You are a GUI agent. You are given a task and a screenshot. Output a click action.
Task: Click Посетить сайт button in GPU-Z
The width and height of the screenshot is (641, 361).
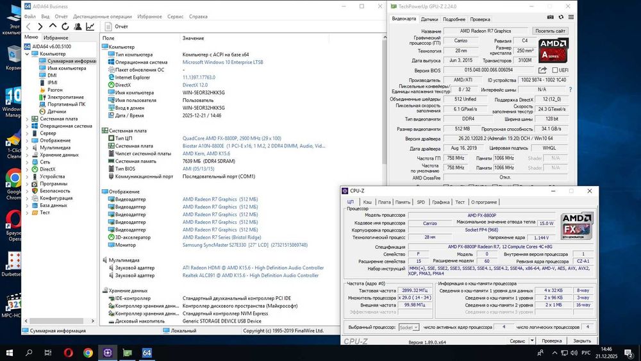click(x=550, y=31)
